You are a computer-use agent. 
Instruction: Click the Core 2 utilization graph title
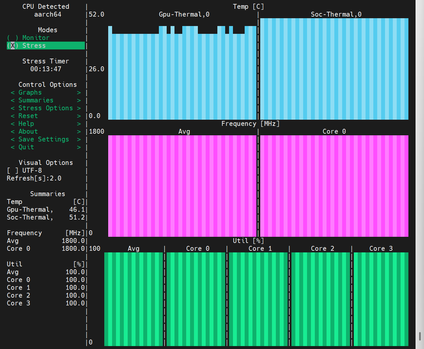(323, 248)
